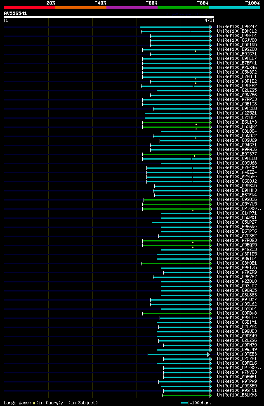This screenshot has width=264, height=406.
Task: Click the UniRef100_A3RID5 label
Action: click(x=237, y=254)
